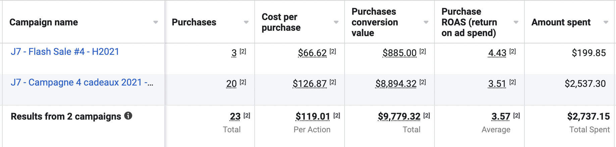This screenshot has height=147, width=616.
Task: Click the Flash Sale purchases value 3
Action: pyautogui.click(x=234, y=53)
